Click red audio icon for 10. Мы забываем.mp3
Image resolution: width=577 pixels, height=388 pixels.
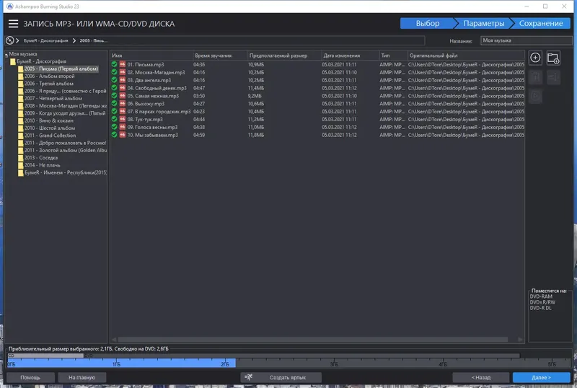pos(123,135)
